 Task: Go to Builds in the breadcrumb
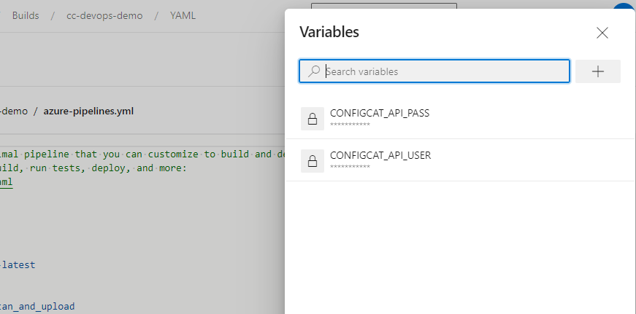(26, 15)
